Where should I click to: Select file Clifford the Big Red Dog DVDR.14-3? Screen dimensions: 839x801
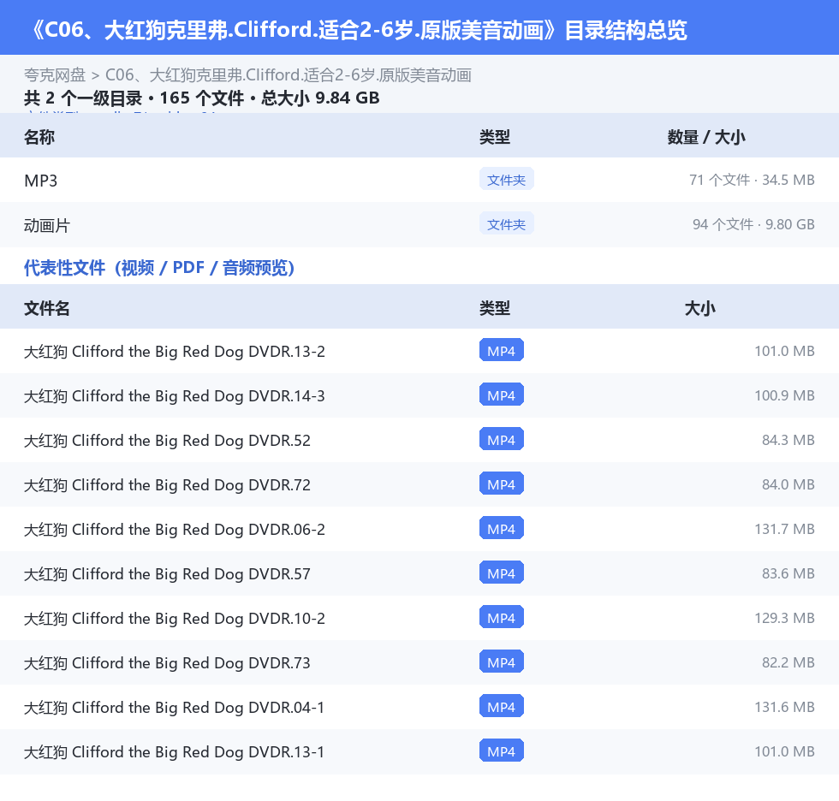tap(175, 395)
